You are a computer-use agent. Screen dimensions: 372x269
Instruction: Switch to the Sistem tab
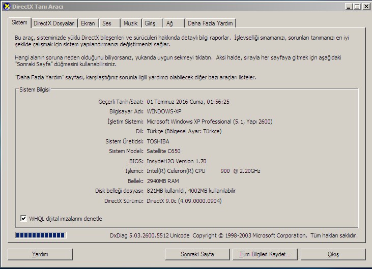click(x=19, y=23)
